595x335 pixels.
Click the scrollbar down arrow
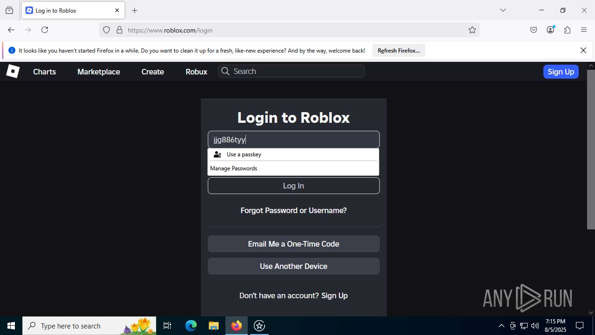click(x=591, y=313)
